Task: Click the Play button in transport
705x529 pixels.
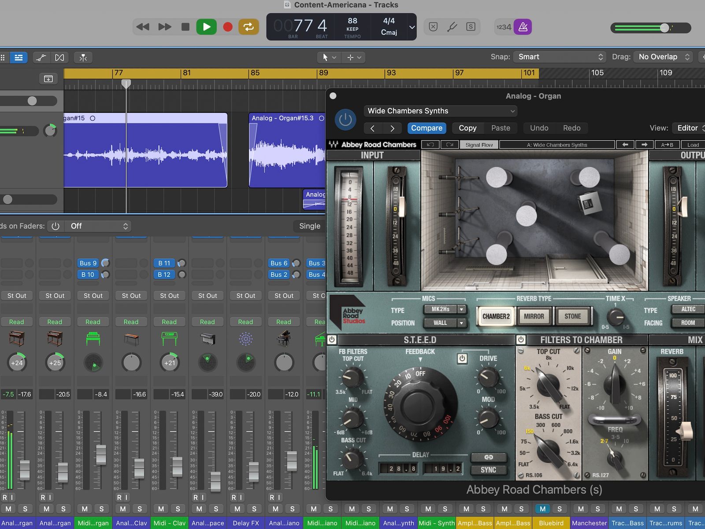Action: pyautogui.click(x=206, y=27)
